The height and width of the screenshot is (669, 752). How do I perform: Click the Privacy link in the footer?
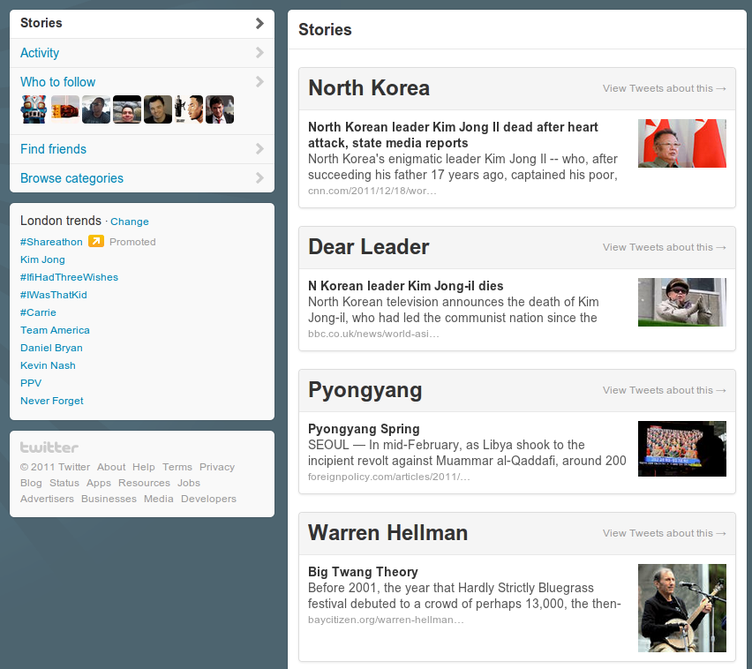tap(217, 467)
